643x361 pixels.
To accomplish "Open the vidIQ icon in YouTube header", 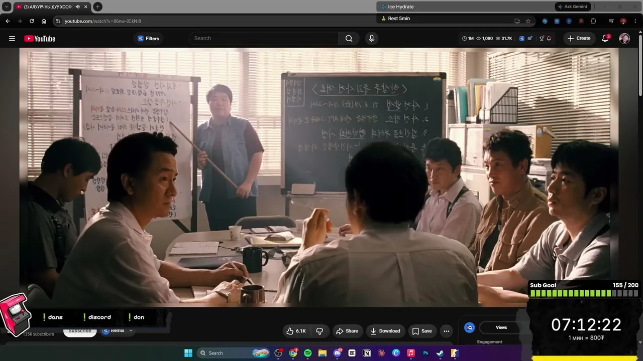I will [522, 38].
